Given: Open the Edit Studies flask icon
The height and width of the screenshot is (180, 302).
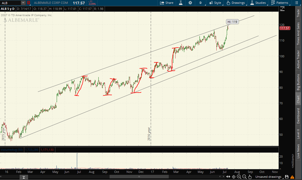Looking at the screenshot, I should point(181,3).
